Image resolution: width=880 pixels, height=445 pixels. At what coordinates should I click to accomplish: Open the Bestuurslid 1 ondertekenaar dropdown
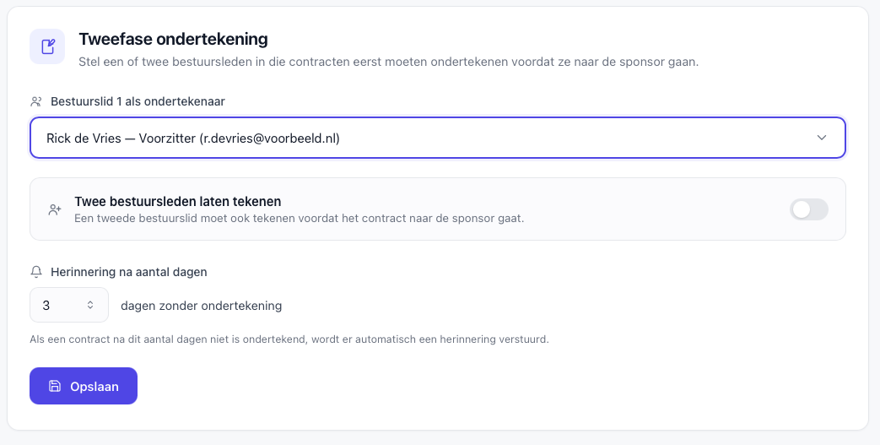tap(438, 138)
